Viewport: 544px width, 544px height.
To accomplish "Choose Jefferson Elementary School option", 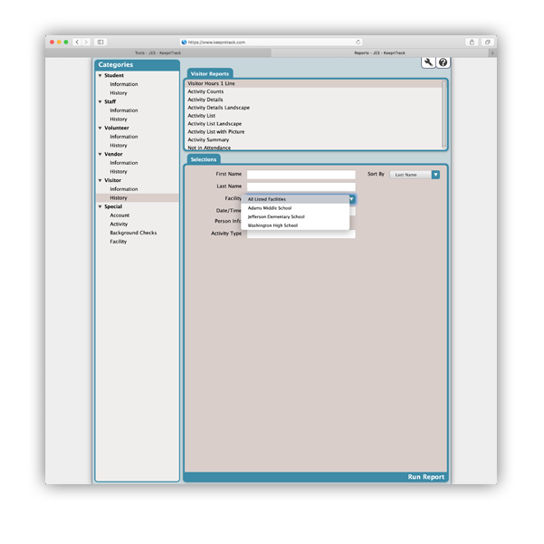I will point(295,216).
